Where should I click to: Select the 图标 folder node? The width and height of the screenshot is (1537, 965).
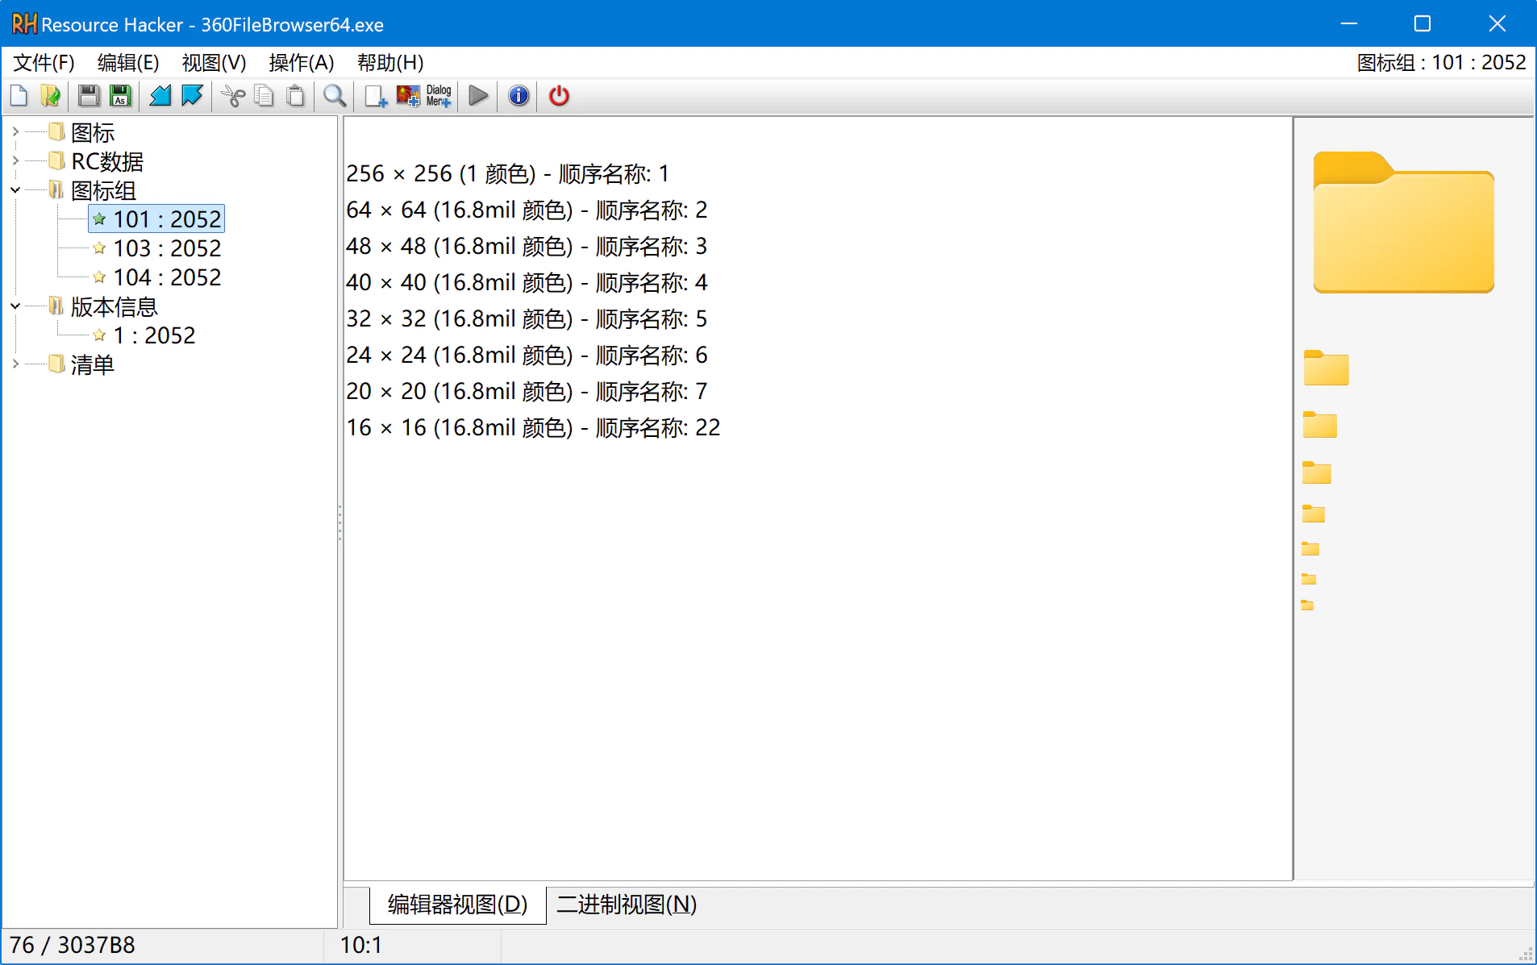92,132
